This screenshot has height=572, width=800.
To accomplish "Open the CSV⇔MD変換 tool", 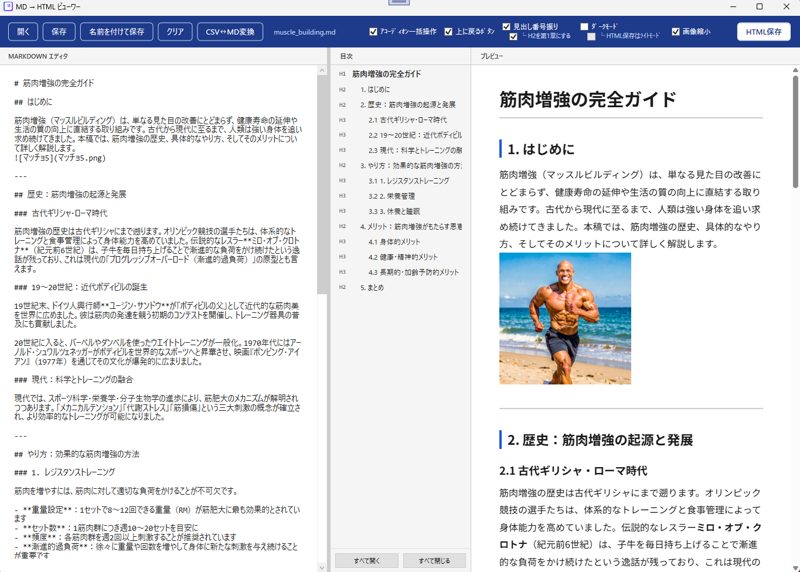I will [x=230, y=32].
